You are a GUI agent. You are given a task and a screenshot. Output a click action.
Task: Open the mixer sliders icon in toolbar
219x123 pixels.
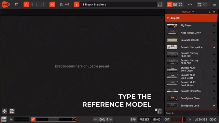click(61, 5)
